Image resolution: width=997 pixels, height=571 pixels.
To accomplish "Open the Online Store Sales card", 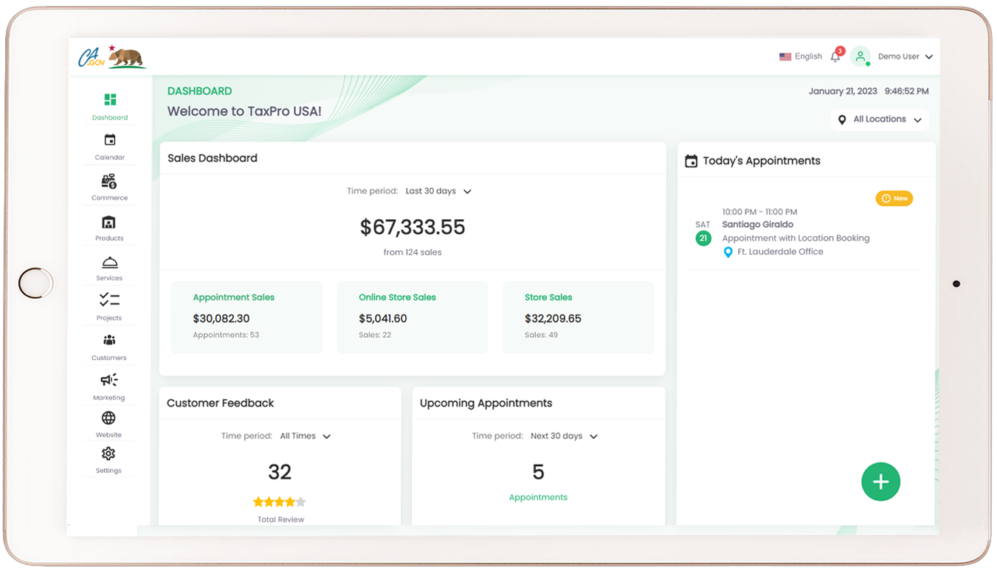I will click(413, 317).
